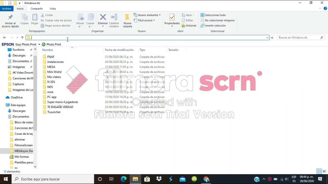Screen dimensions: 328x184
Task: Sort by Nombre column header
Action: coord(72,50)
